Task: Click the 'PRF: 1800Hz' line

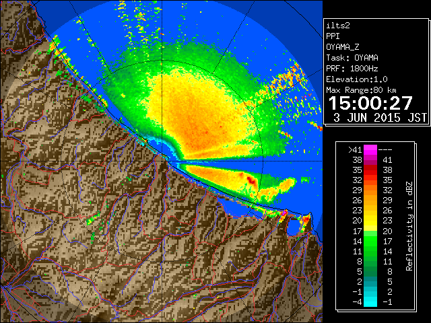Action: (352, 69)
